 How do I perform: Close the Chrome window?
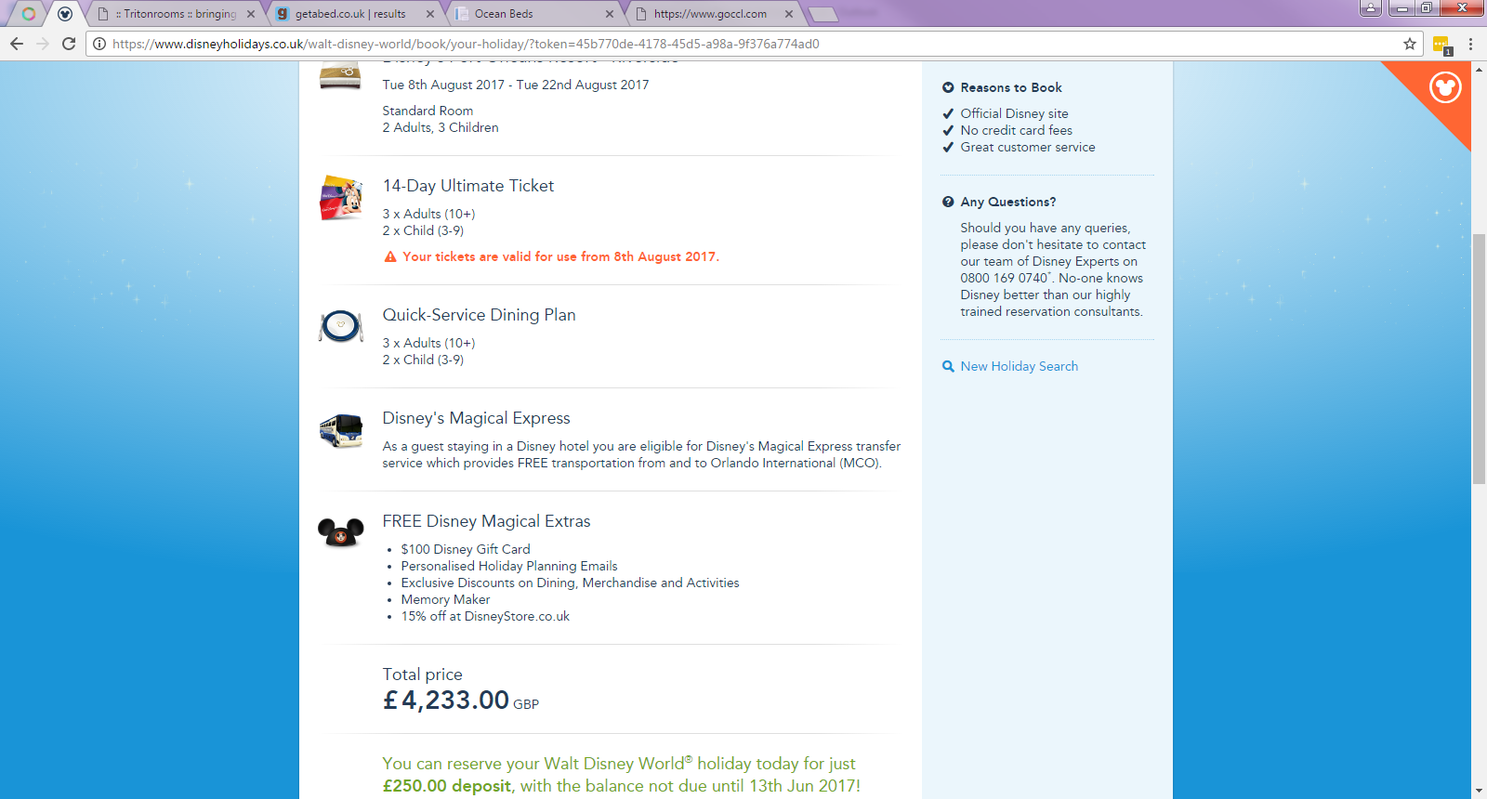[1461, 8]
